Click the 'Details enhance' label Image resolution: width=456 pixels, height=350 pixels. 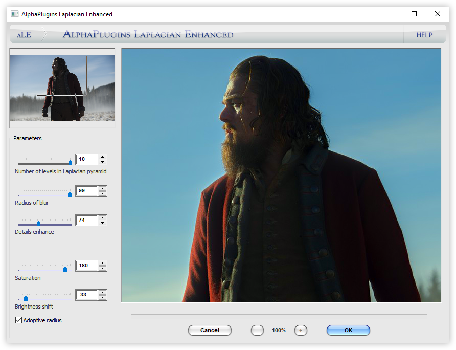(34, 232)
